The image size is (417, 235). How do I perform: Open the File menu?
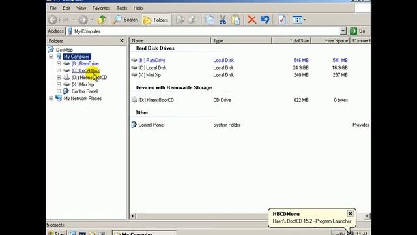click(53, 8)
